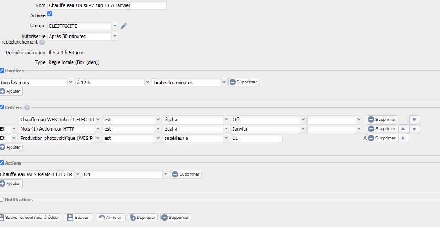Open the Groupe ELECTRICITE dropdown
This screenshot has width=440, height=229.
(x=115, y=26)
